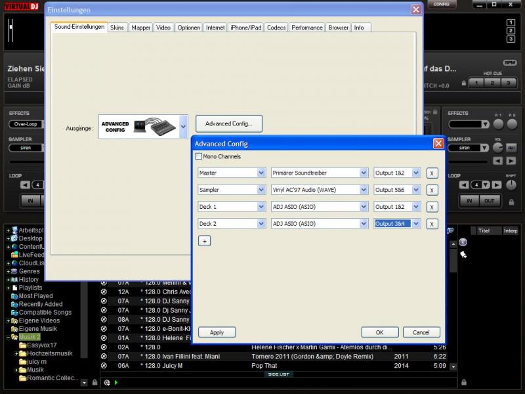Viewport: 525px width, 394px height.
Task: Click the green play arrow under the song list
Action: coord(116,382)
